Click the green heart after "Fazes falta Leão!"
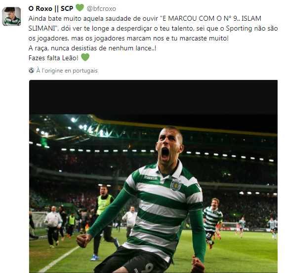Viewport: 286px width, 273px height. point(85,57)
